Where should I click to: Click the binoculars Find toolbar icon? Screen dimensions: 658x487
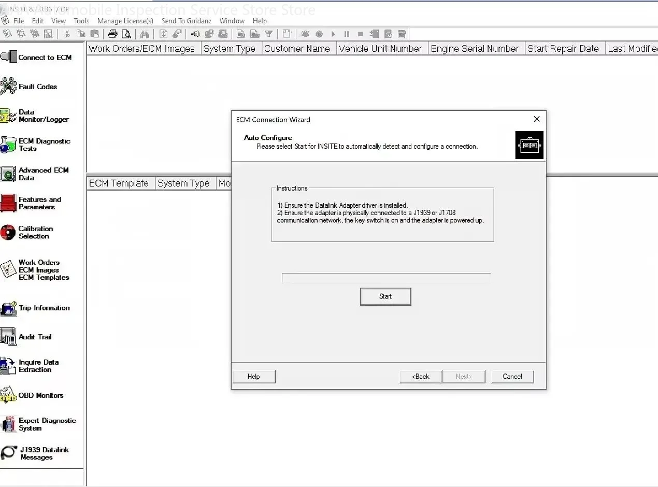pyautogui.click(x=144, y=34)
